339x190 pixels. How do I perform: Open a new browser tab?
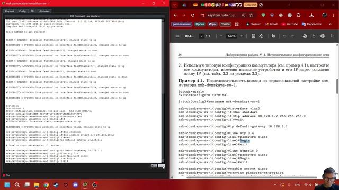tap(289, 5)
